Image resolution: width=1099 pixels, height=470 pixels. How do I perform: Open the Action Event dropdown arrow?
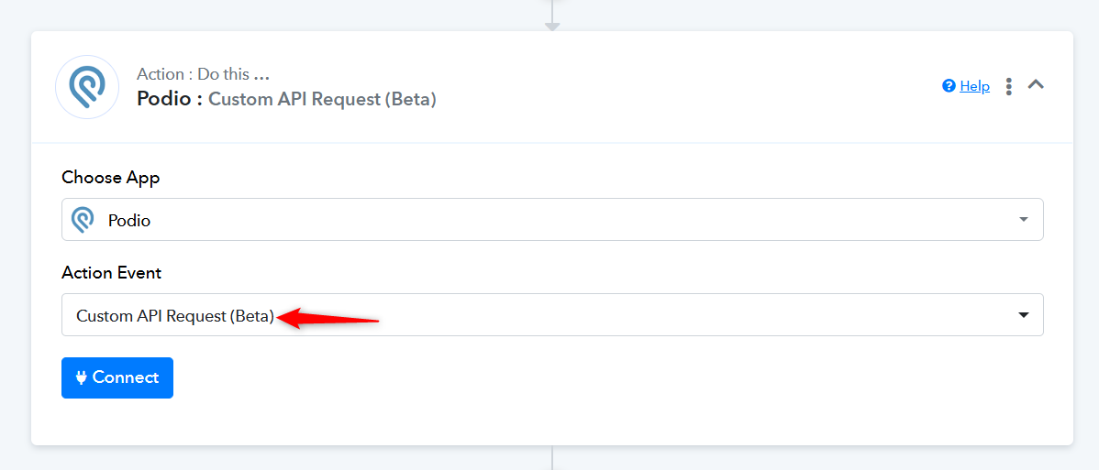click(1023, 314)
